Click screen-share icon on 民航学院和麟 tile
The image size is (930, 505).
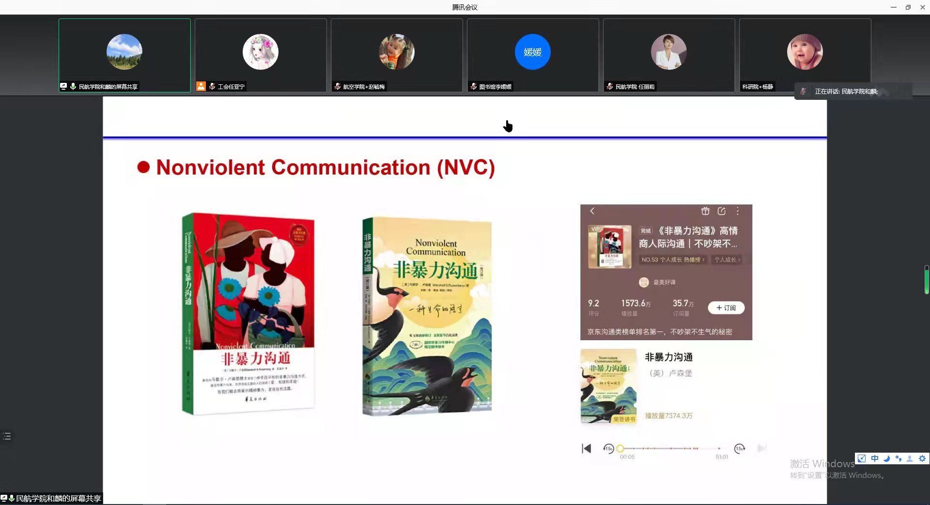click(63, 86)
